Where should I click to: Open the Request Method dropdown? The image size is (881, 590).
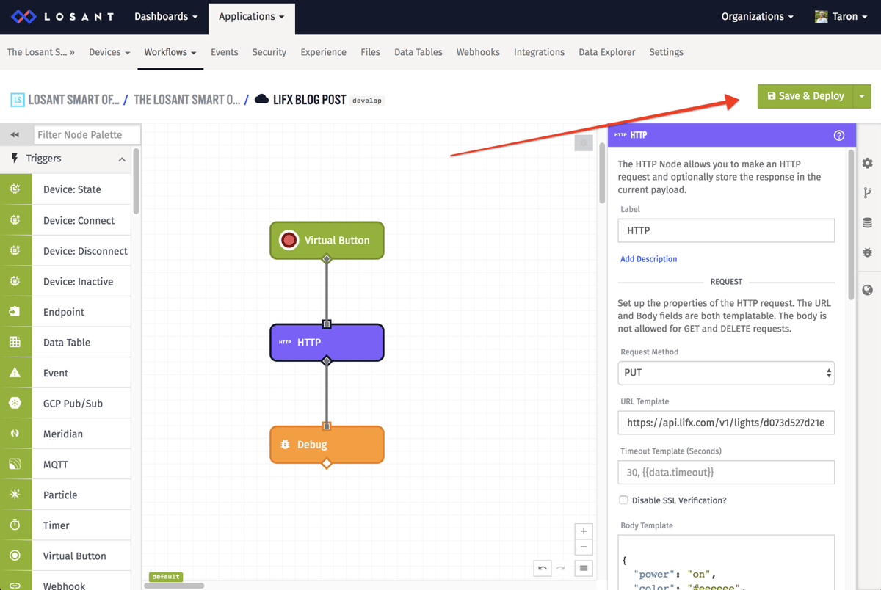[x=725, y=373]
